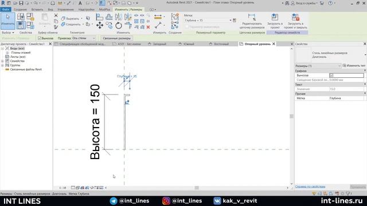Click the Связанные размеры button
This screenshot has width=367, height=206.
tap(116, 38)
